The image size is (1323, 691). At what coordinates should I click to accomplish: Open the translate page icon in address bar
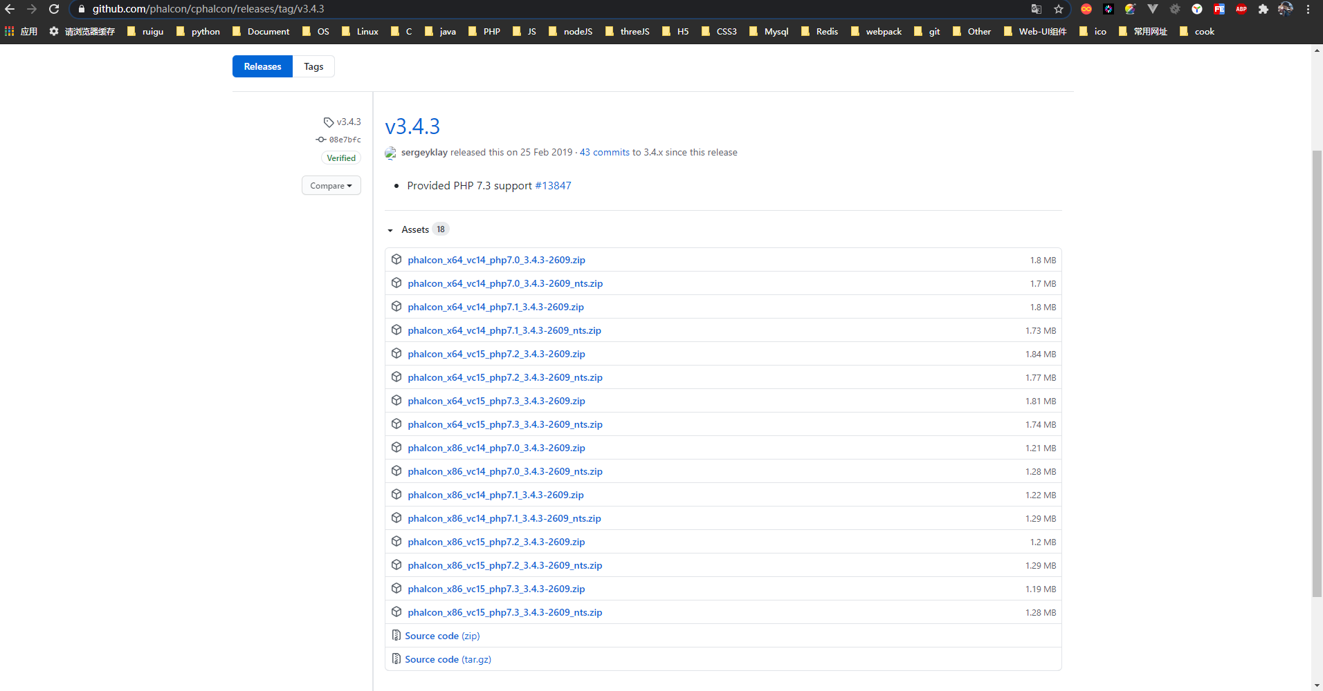click(x=1037, y=9)
